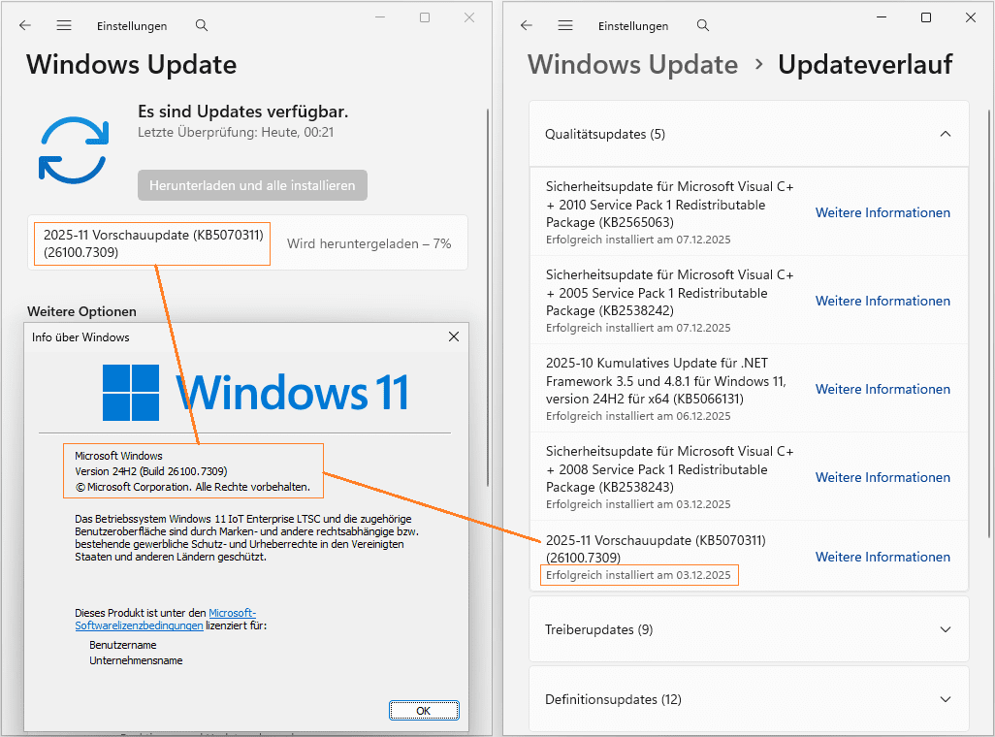Close the left Windows Update window
This screenshot has height=737, width=995.
469,17
